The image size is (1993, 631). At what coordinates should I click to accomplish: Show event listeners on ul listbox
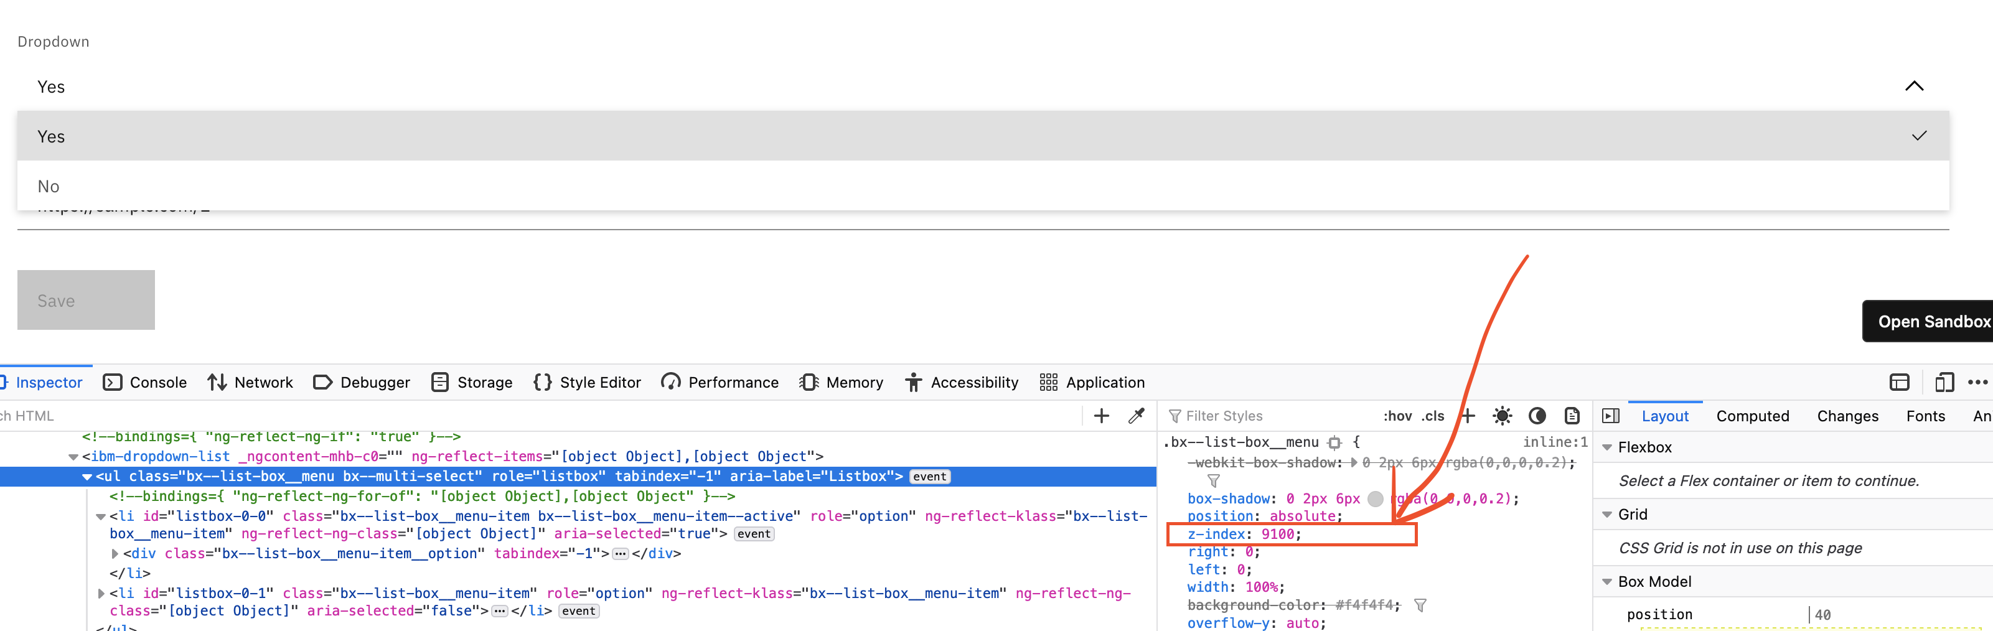(x=929, y=477)
